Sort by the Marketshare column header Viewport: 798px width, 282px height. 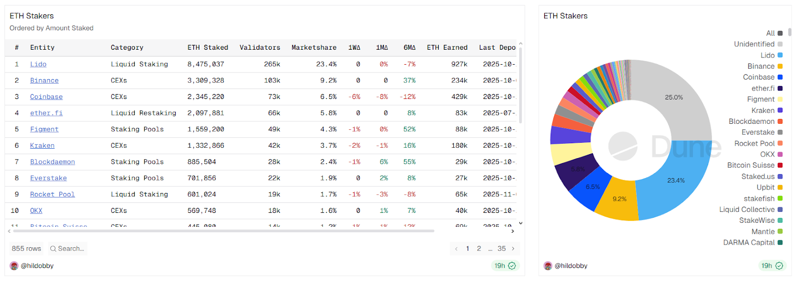coord(314,48)
